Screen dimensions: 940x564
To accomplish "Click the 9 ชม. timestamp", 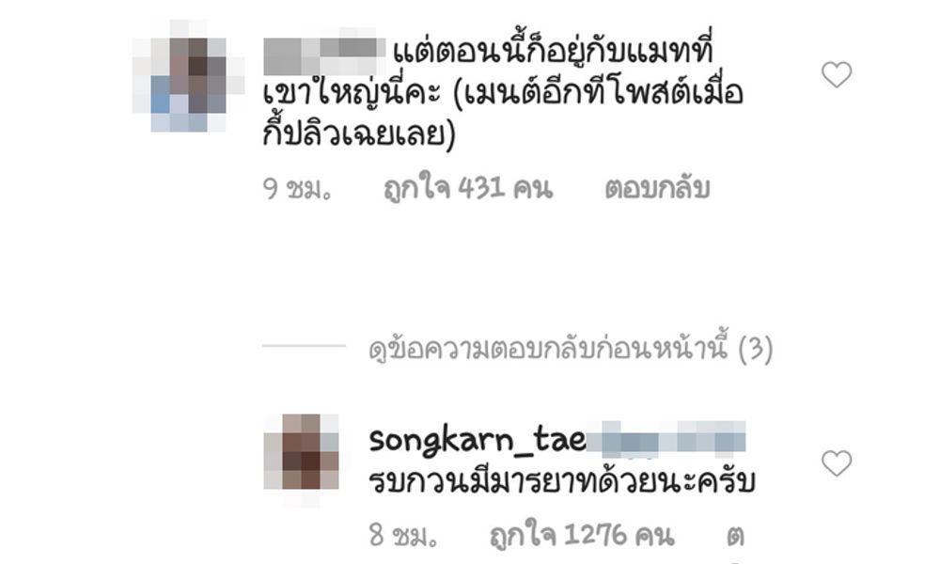I will 297,189.
